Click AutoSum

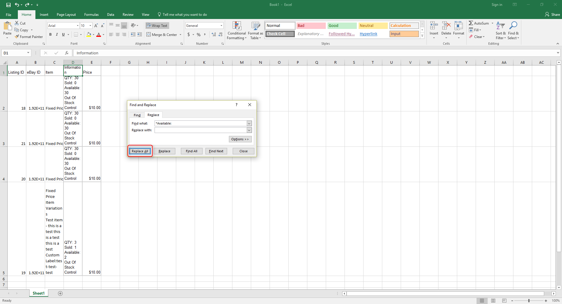[479, 23]
